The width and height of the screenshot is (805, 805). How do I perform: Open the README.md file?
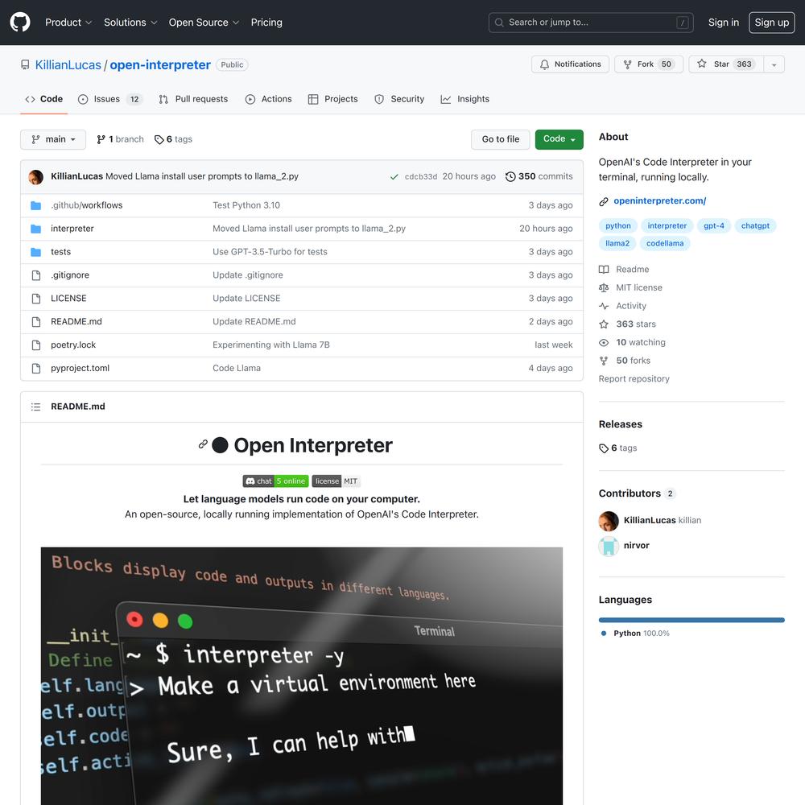pos(76,322)
